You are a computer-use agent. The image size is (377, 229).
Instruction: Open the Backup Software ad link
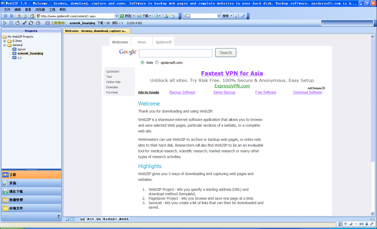[182, 92]
